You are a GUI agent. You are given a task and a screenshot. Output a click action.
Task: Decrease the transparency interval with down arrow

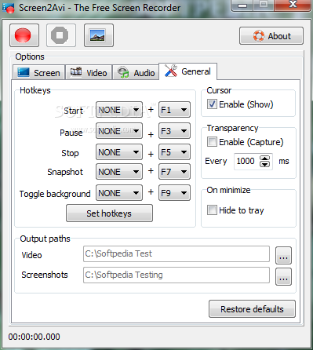pos(265,164)
